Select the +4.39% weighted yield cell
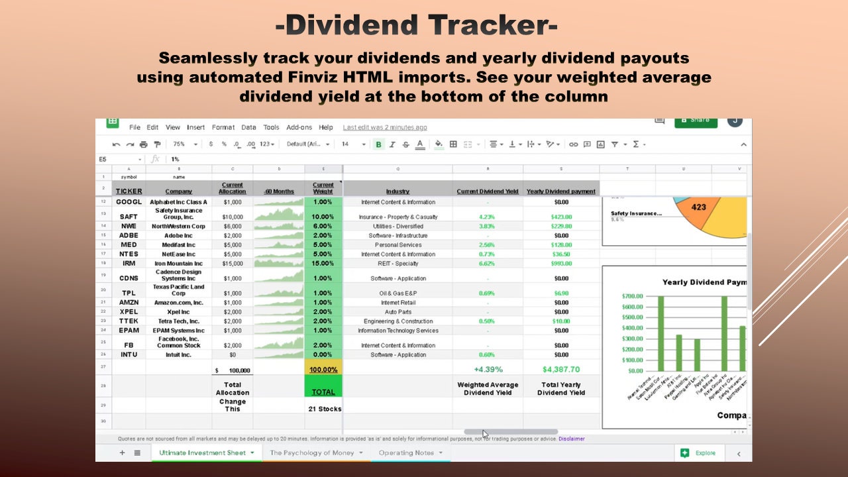Viewport: 848px width, 477px height. [x=488, y=369]
